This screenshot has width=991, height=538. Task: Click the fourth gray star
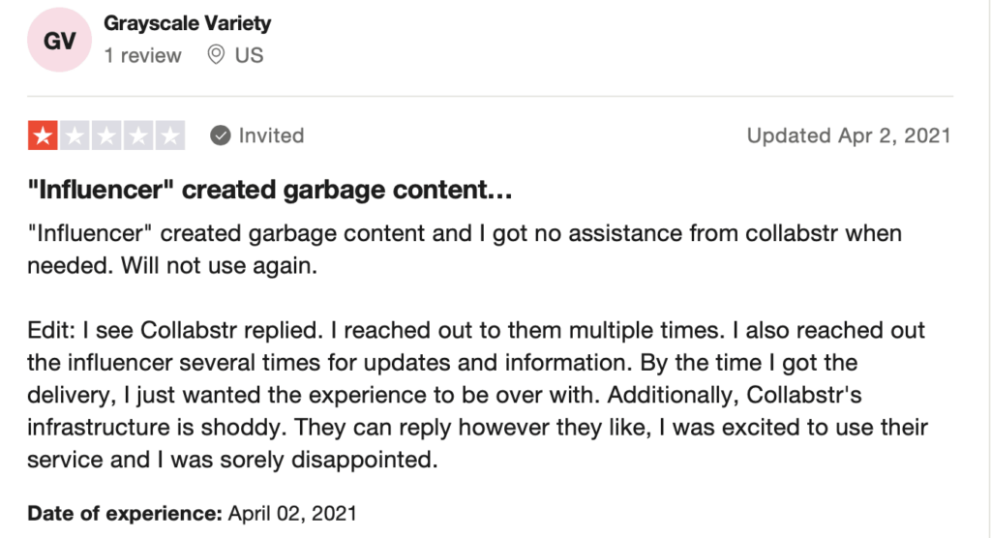[137, 135]
